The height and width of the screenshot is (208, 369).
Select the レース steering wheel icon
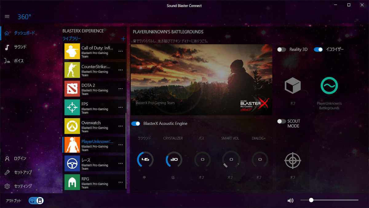(72, 164)
